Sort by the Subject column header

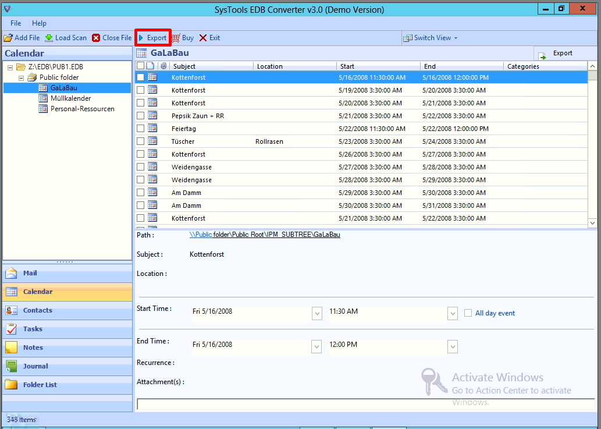point(212,66)
